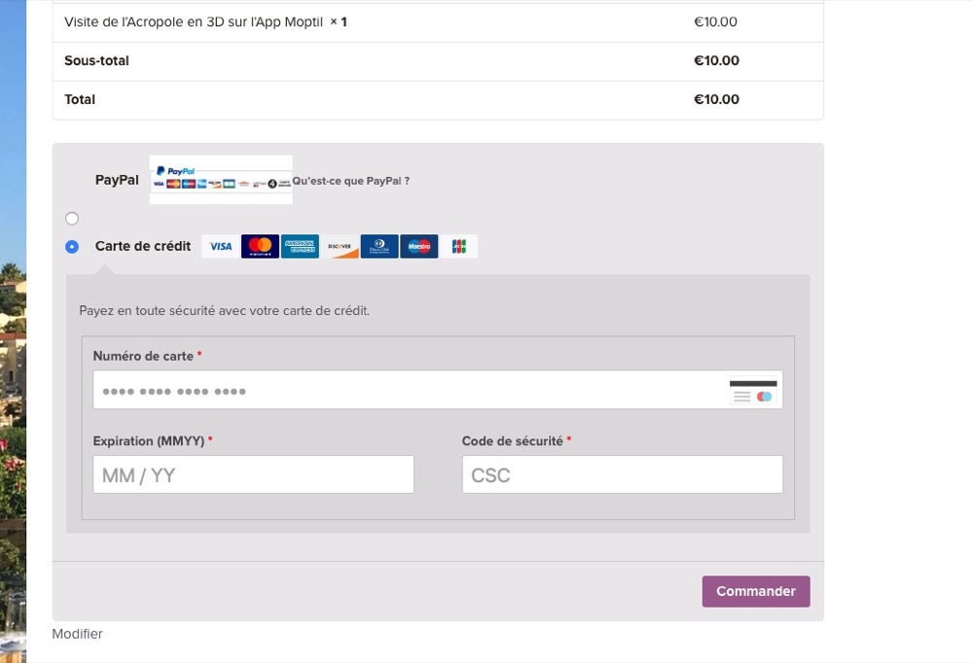Click the JCB card icon
Screen dimensions: 973x663
pos(458,247)
